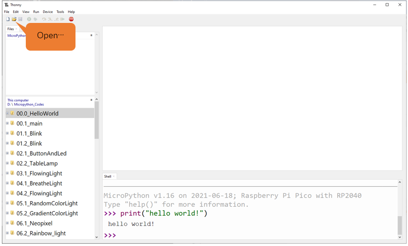This screenshot has height=246, width=408.
Task: Click the red Stop/Restart backend icon
Action: 71,19
